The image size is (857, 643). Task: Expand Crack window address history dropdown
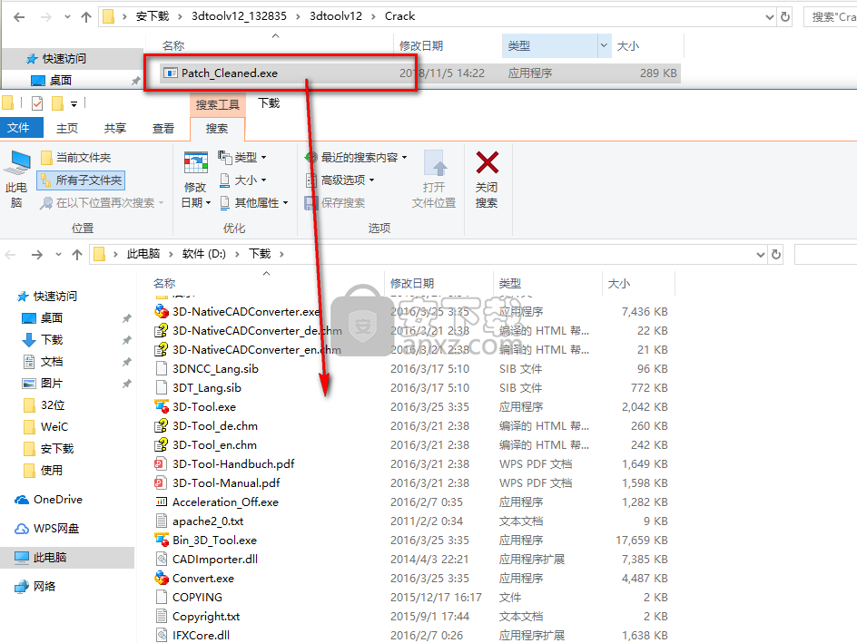tap(769, 17)
